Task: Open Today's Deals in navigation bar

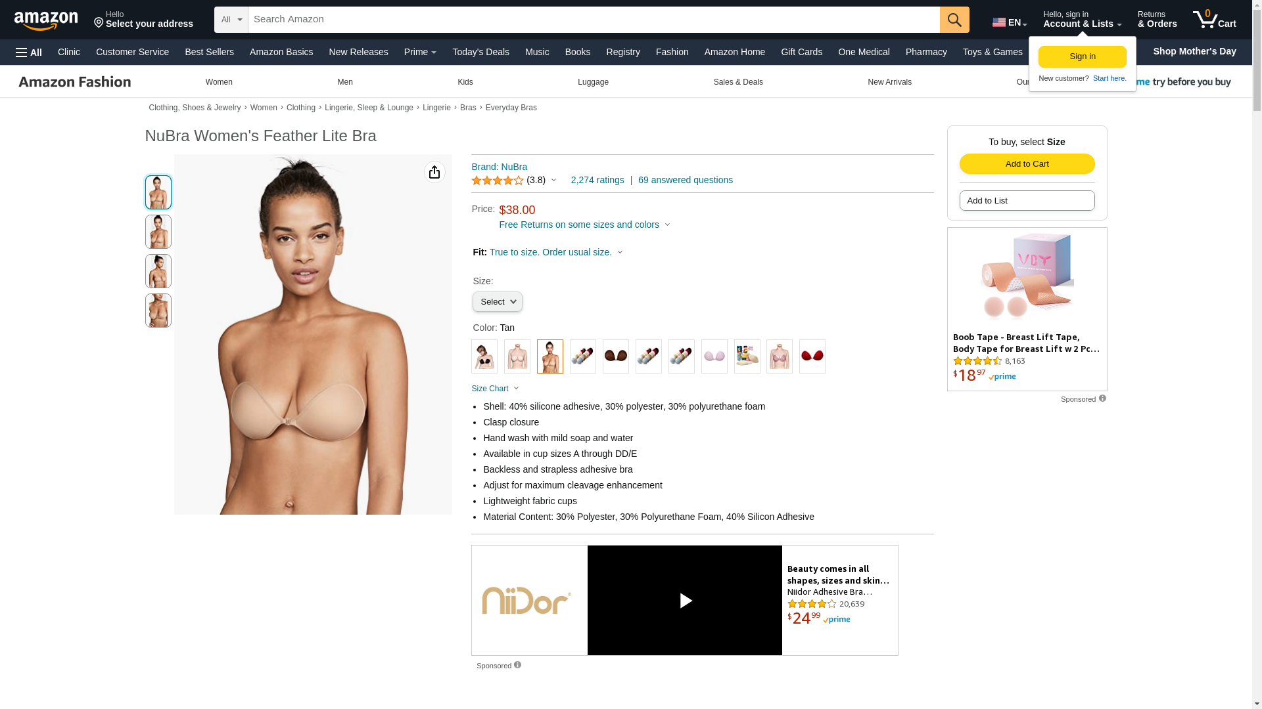Action: coord(480,52)
